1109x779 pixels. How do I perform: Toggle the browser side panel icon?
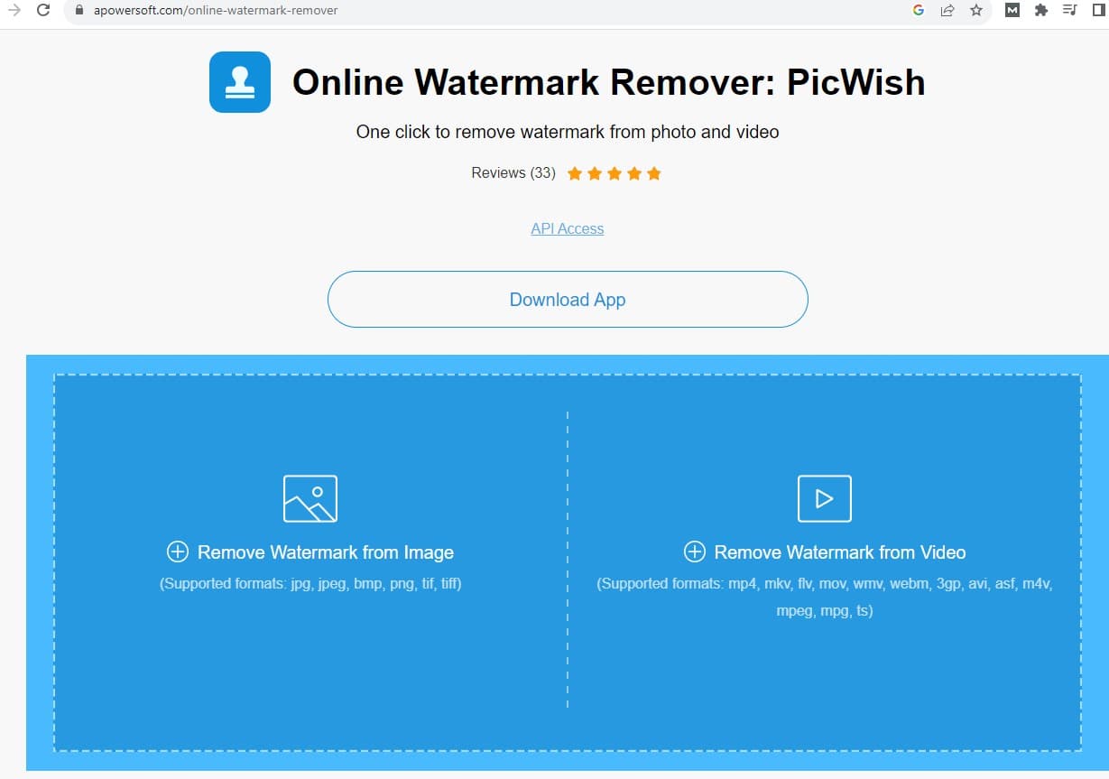point(1098,11)
